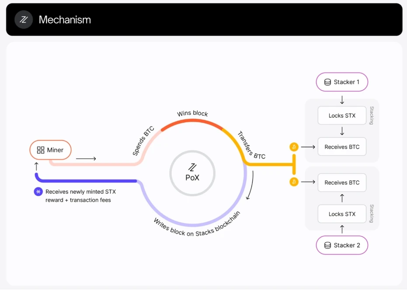Click the PoX logo in the center circle
The image size is (407, 290).
click(192, 167)
